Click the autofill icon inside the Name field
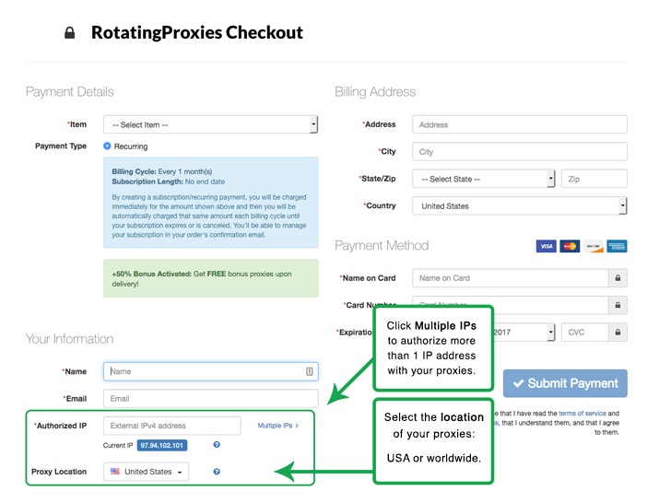Screen dimensions: 659x503 coord(310,371)
